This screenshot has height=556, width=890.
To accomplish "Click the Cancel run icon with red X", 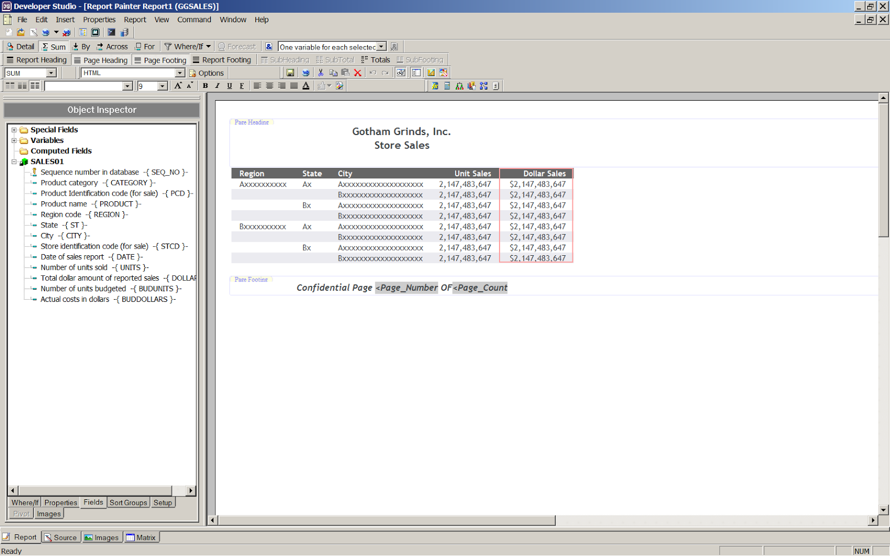I will 67,32.
